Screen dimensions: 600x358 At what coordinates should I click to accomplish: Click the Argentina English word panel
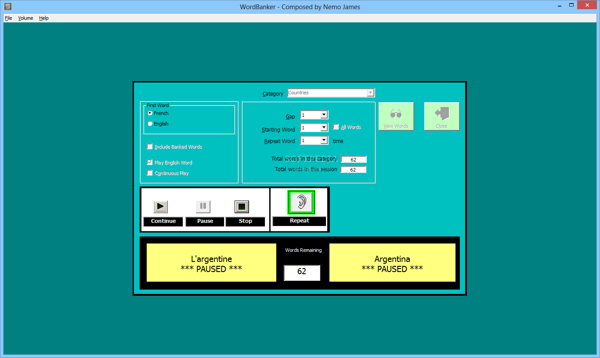point(392,263)
